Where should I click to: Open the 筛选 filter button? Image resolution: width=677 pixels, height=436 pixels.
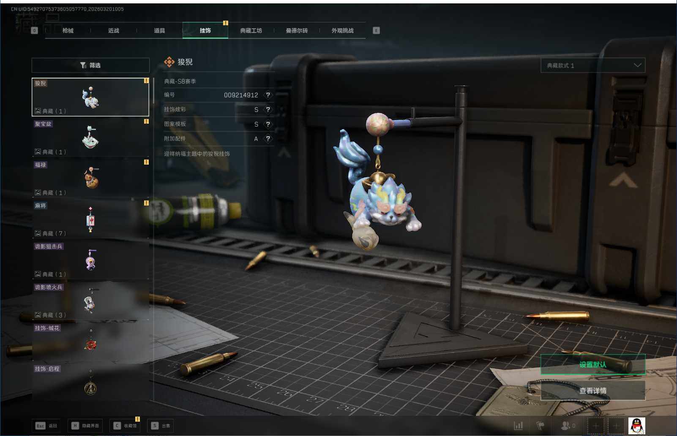click(90, 65)
